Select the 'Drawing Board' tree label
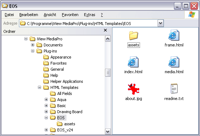Screen dimensions: 200x136 click(70, 112)
